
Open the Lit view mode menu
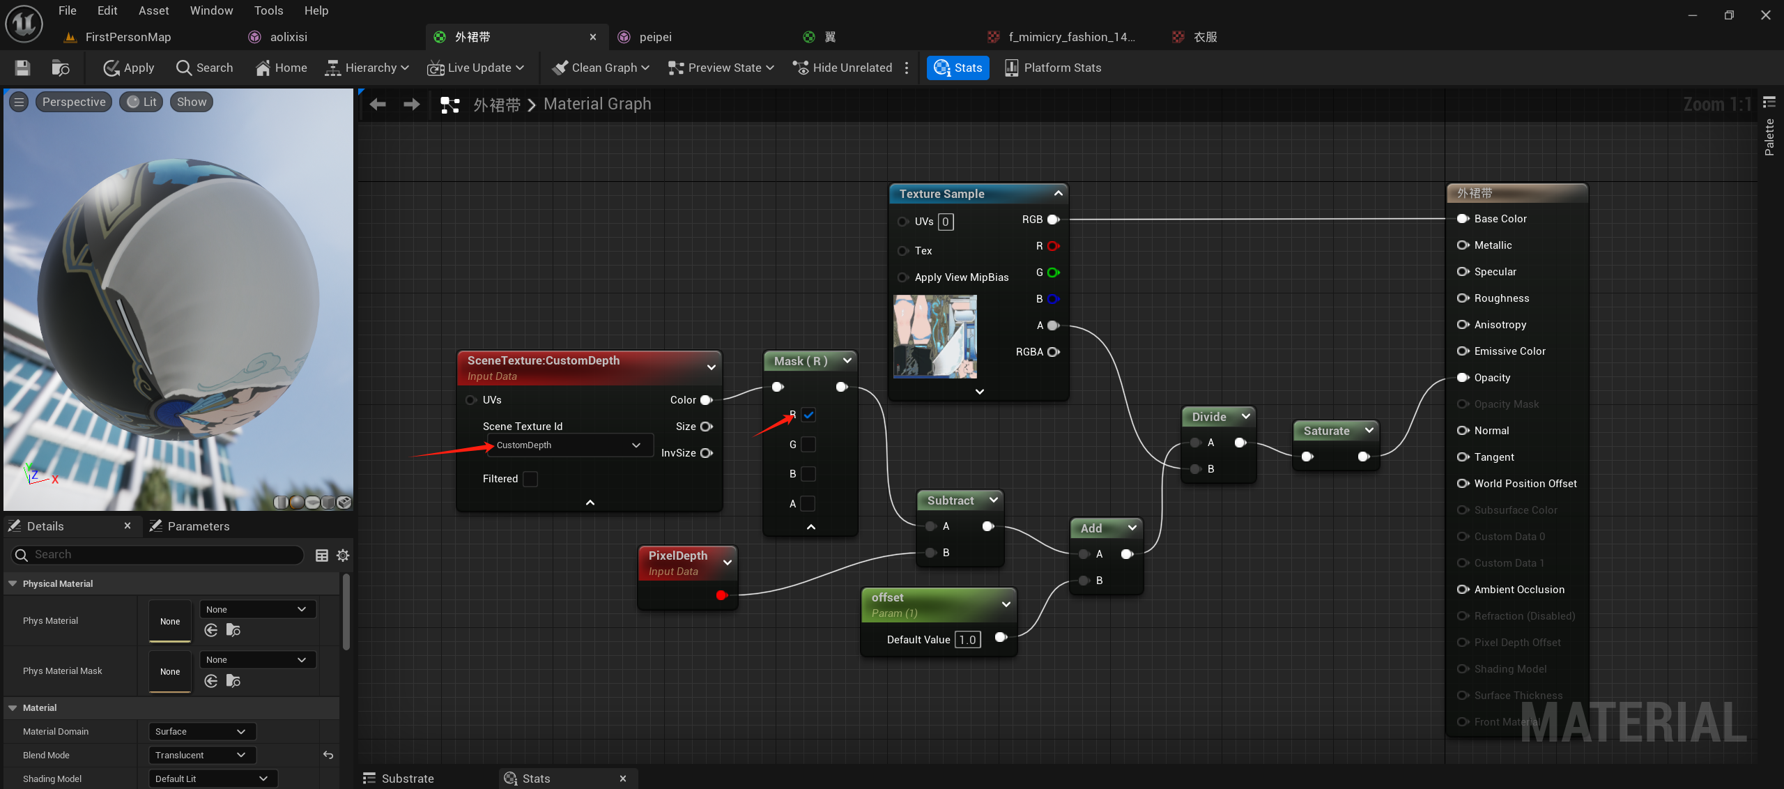141,102
